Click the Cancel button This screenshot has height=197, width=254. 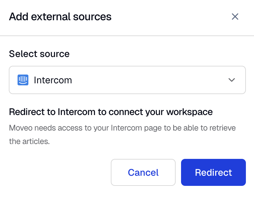143,172
